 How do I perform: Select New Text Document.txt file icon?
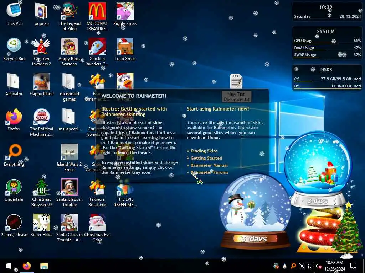tap(236, 88)
